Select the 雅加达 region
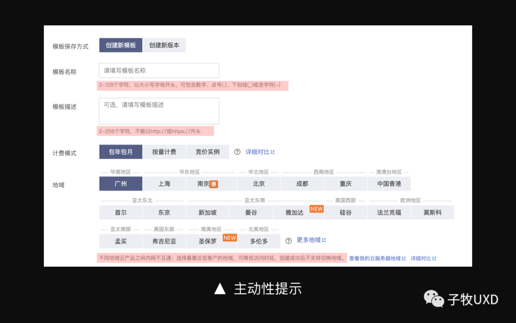This screenshot has height=323, width=516. (x=298, y=212)
